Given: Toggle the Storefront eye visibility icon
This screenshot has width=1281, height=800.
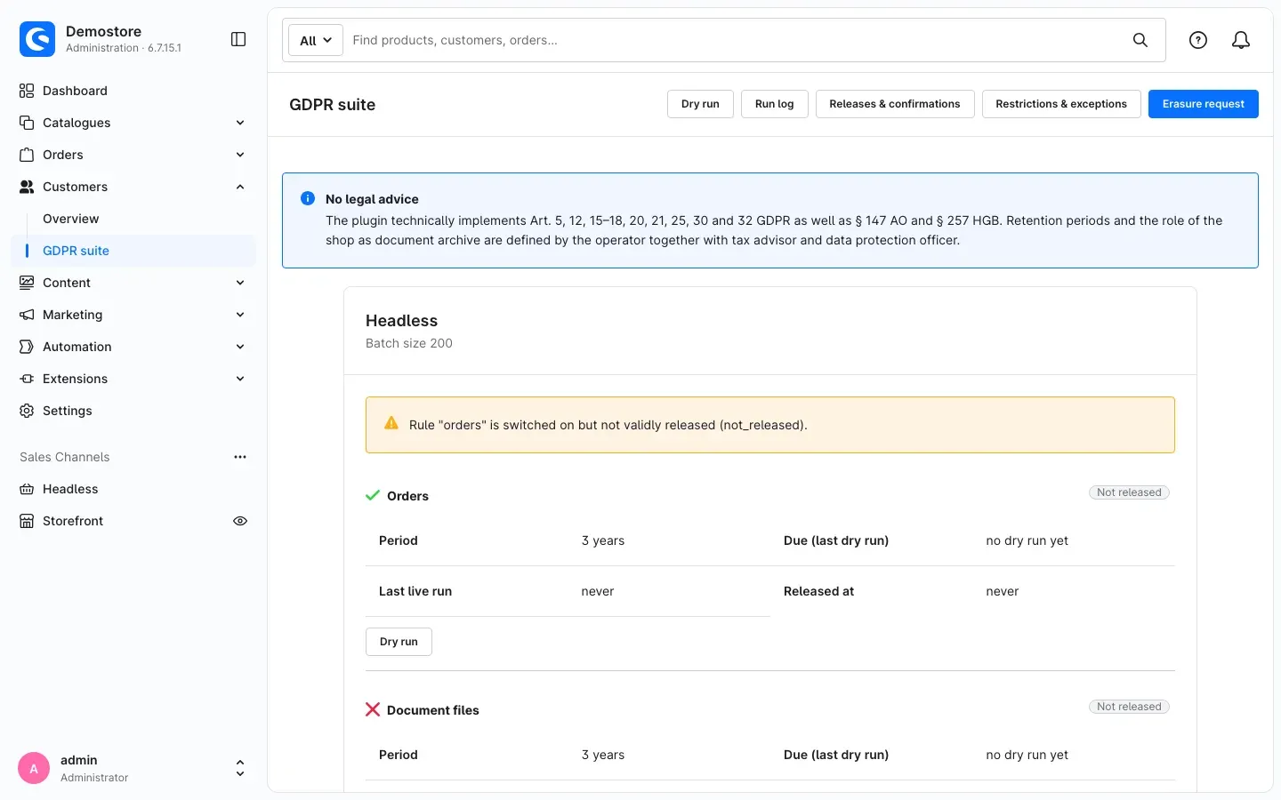Looking at the screenshot, I should point(240,521).
